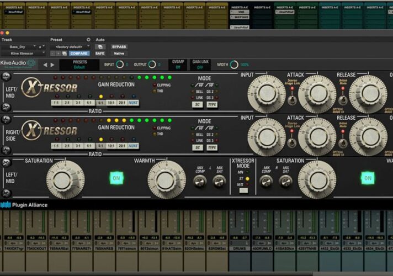Viewport: 393px width, 276px height.
Task: Click the XTRESSOR MODE selector button
Action: coord(243,190)
